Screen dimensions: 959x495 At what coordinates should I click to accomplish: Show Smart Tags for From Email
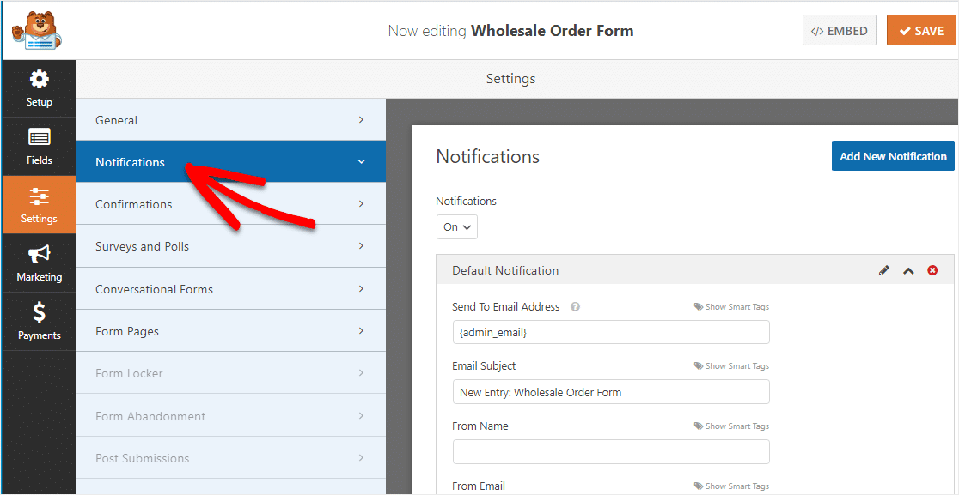click(731, 486)
